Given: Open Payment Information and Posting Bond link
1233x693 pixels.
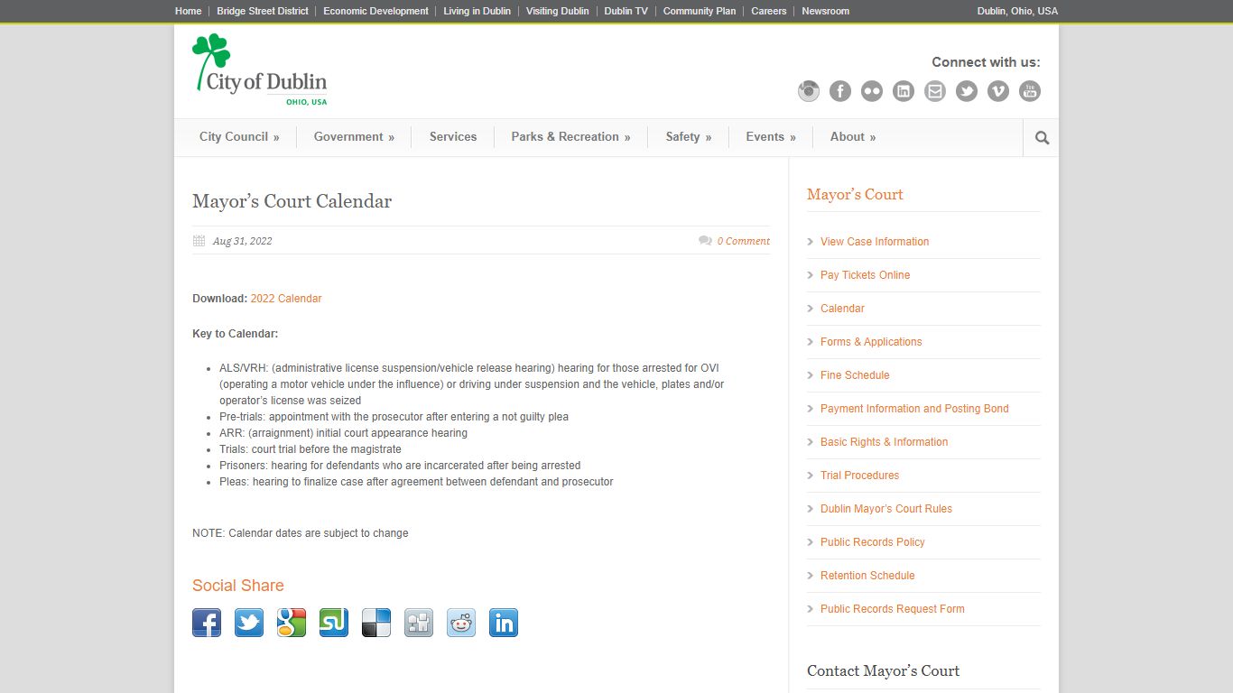Looking at the screenshot, I should [x=914, y=409].
